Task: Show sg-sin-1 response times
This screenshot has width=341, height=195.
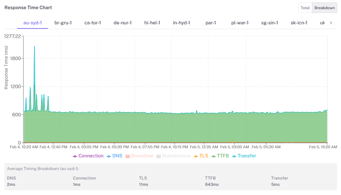Action: click(270, 23)
